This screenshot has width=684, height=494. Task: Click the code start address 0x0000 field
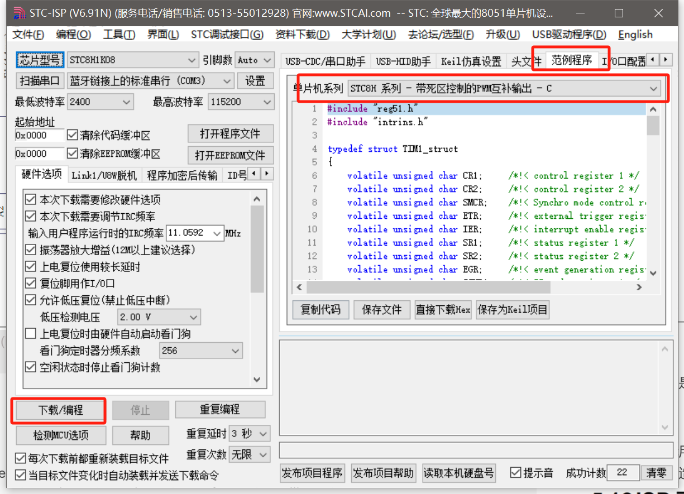40,135
